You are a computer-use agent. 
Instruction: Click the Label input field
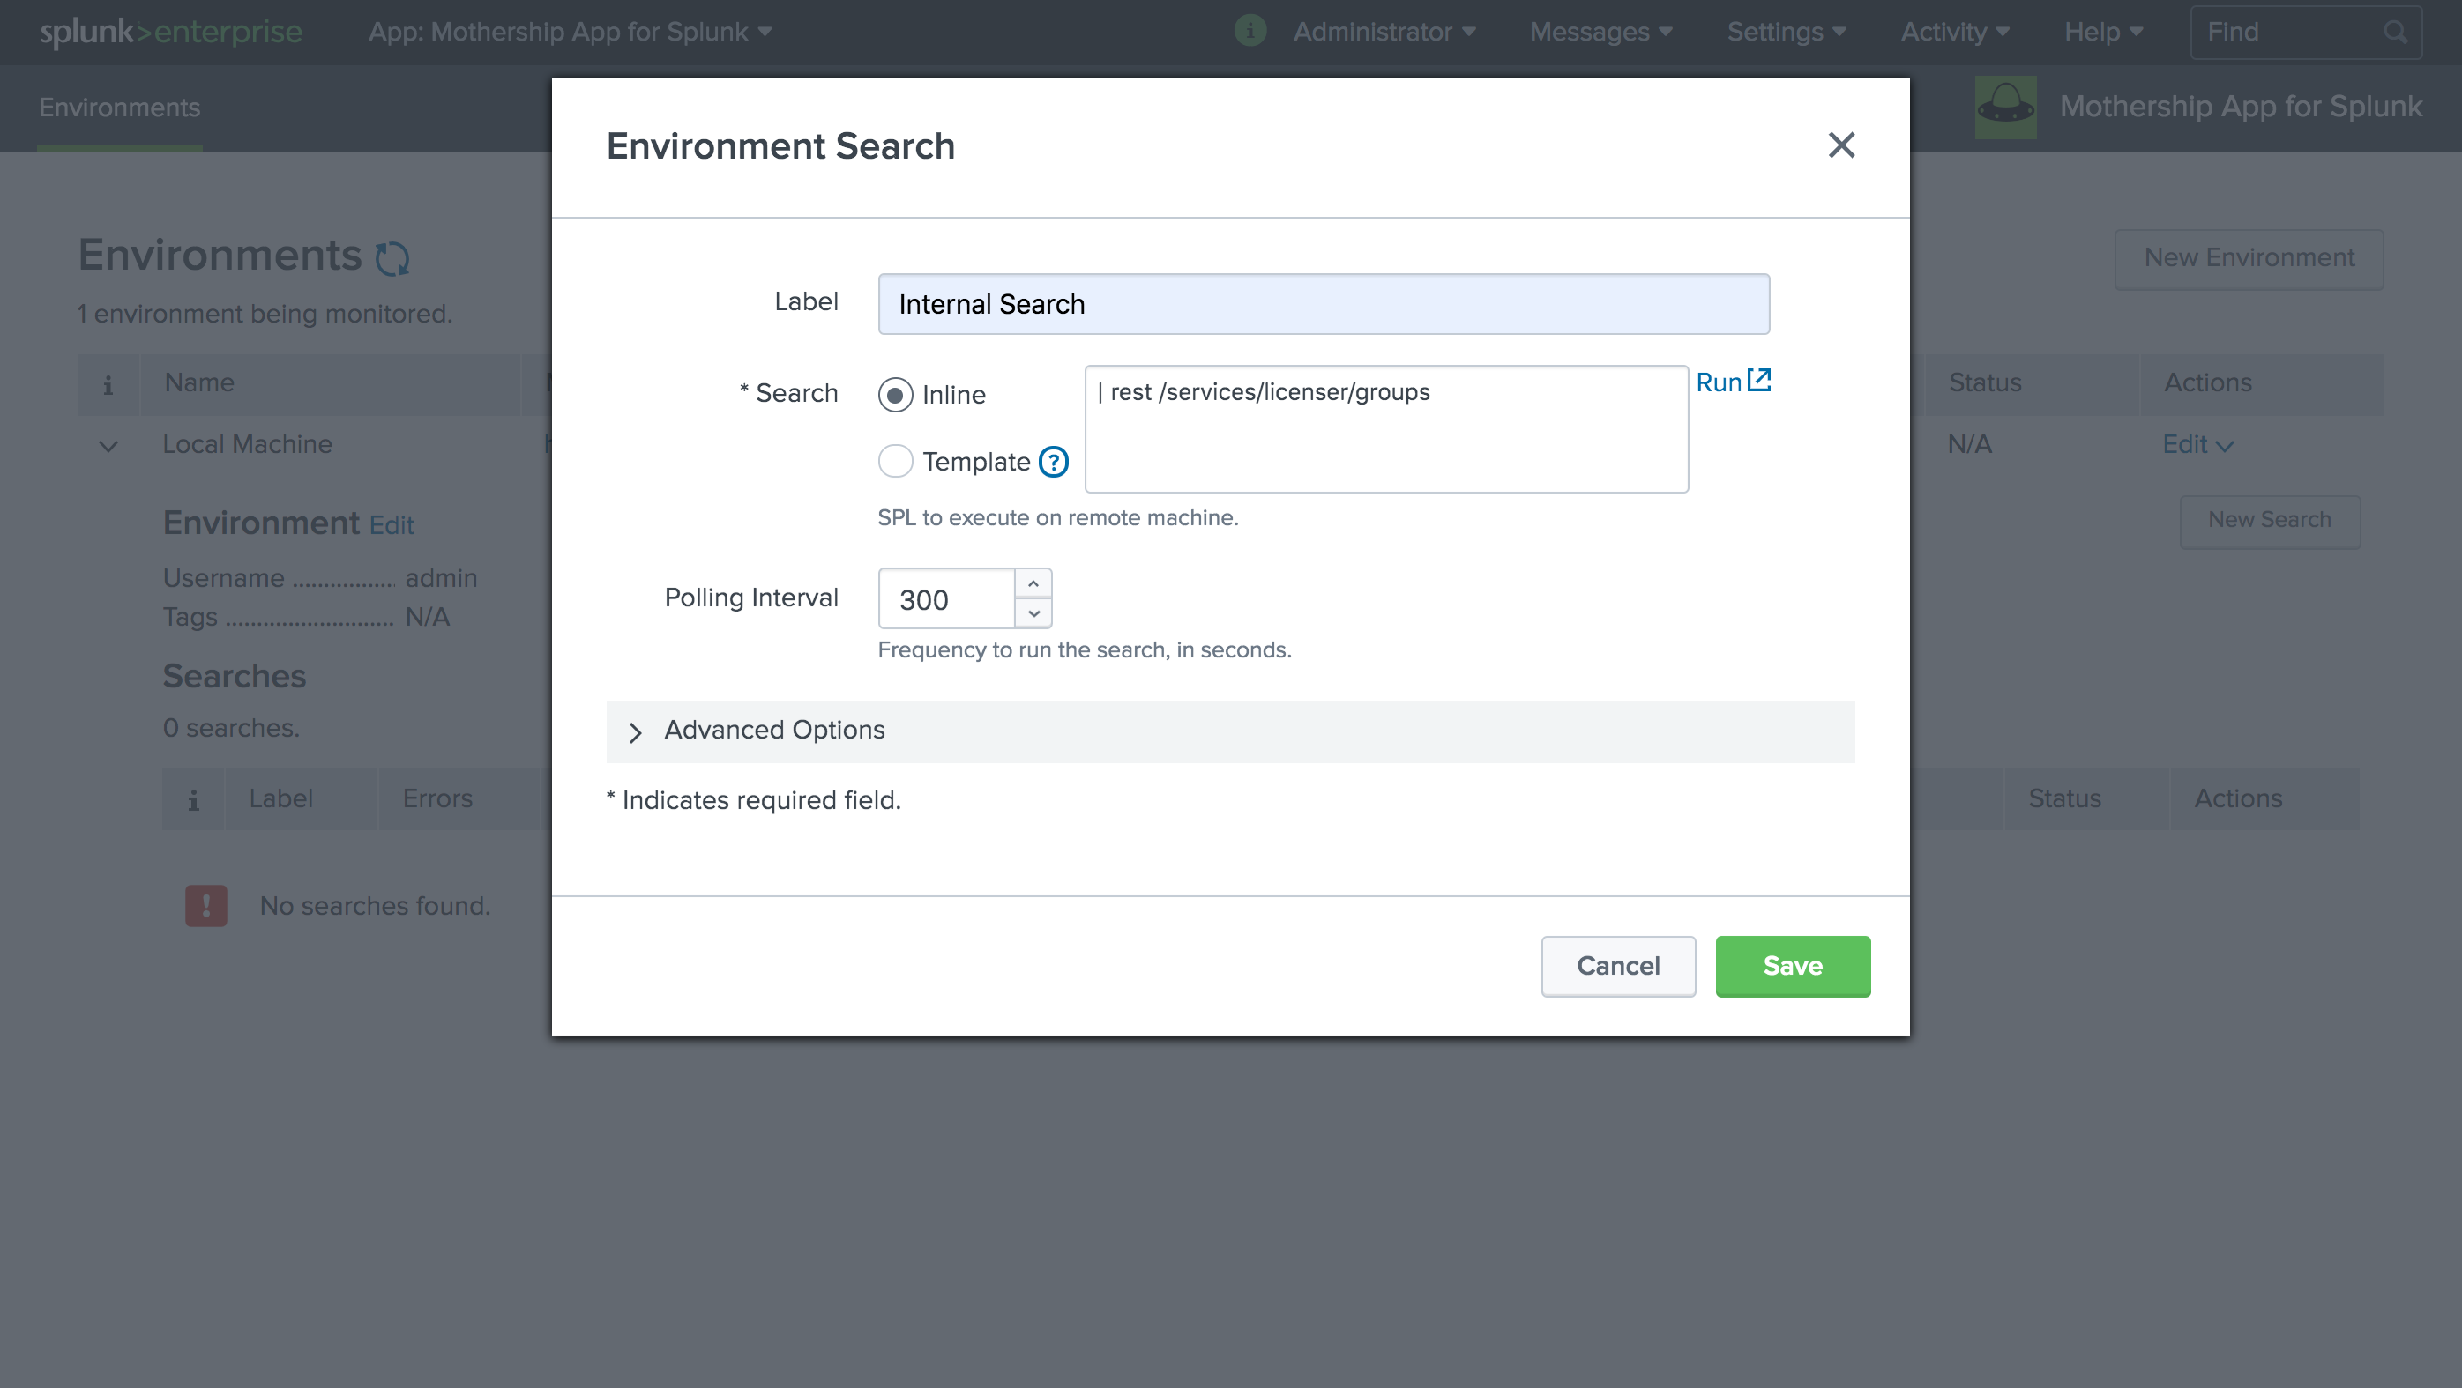point(1324,304)
